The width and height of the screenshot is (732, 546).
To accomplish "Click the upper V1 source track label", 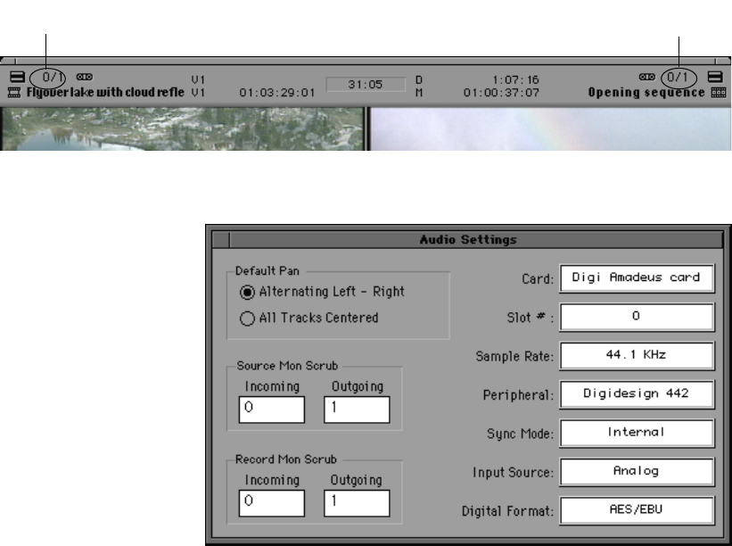I will (x=198, y=79).
